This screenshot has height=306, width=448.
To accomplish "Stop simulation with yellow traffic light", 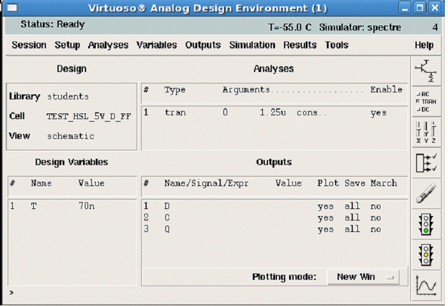I will tap(426, 255).
